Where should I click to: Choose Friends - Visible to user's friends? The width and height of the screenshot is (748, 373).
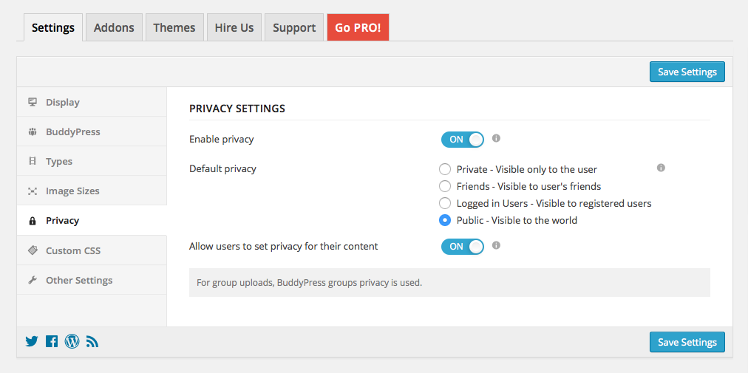click(x=445, y=186)
